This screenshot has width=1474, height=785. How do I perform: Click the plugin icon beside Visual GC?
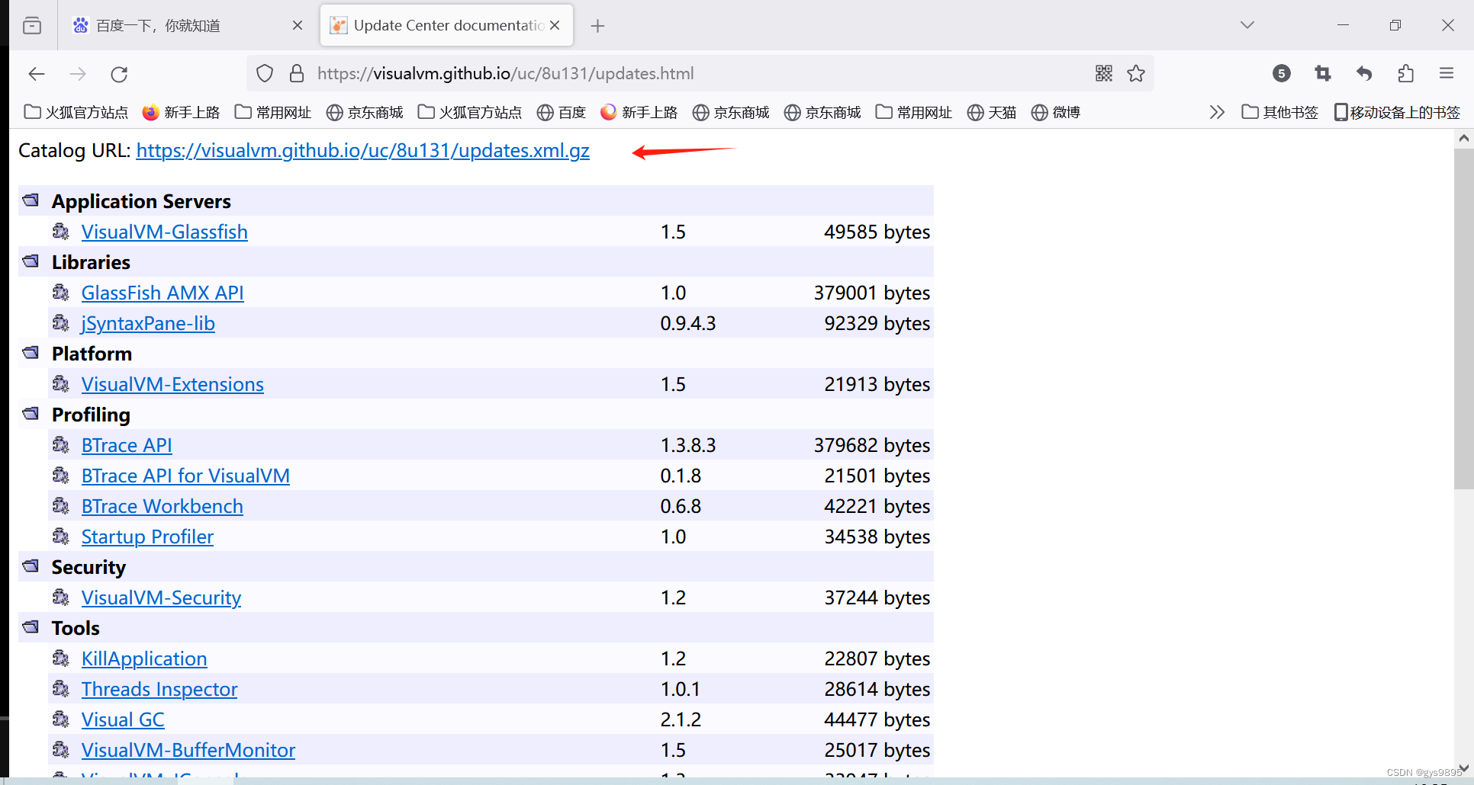point(61,719)
